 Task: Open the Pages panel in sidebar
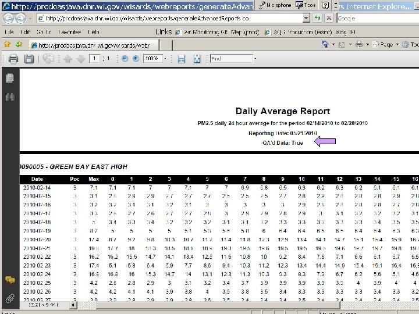10,78
